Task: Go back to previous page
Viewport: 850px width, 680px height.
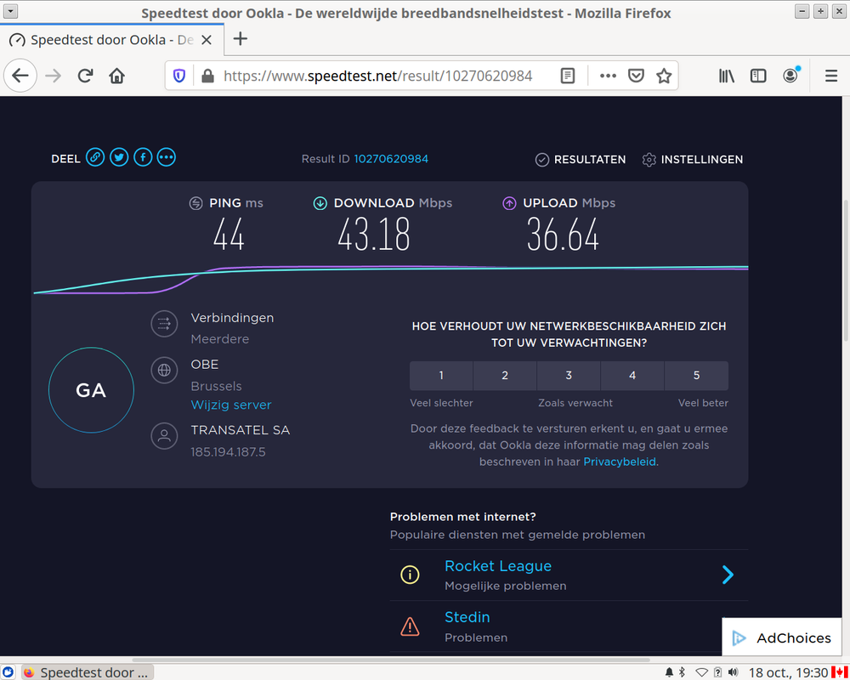Action: tap(20, 76)
